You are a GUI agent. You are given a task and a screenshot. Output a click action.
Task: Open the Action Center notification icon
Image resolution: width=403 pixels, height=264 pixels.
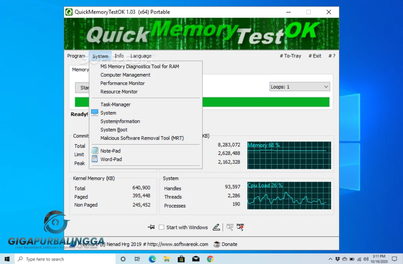point(394,259)
